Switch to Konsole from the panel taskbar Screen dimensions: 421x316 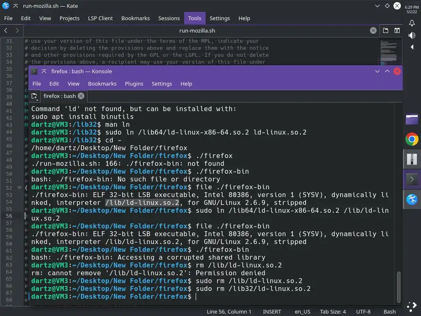pos(412,179)
